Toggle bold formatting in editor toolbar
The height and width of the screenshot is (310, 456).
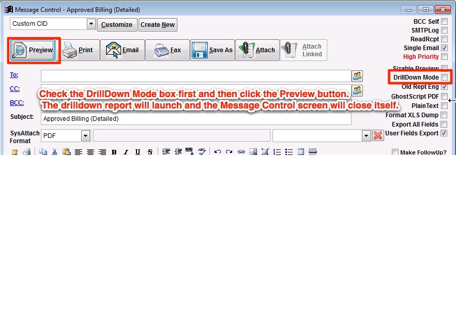pos(114,152)
